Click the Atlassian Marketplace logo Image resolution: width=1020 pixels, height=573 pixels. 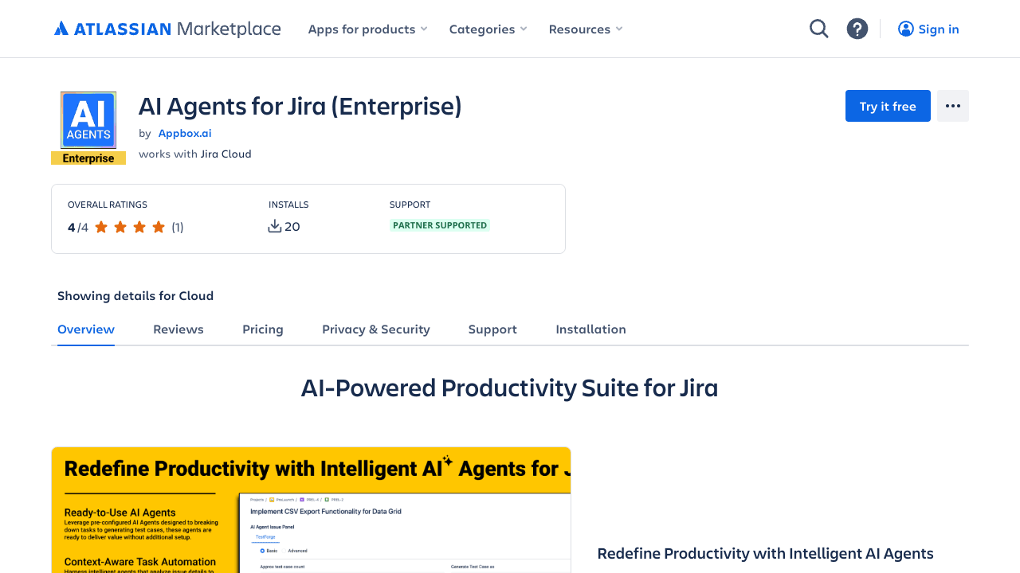coord(167,29)
